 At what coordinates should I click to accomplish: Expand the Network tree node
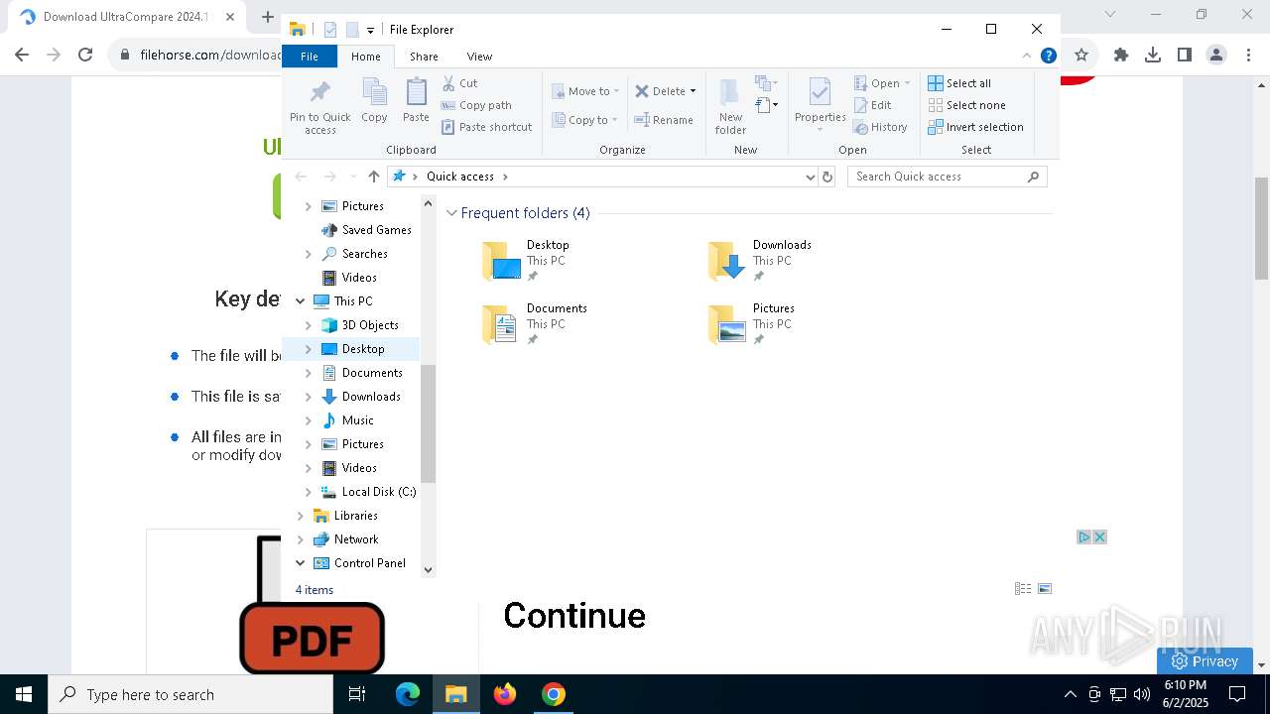300,539
